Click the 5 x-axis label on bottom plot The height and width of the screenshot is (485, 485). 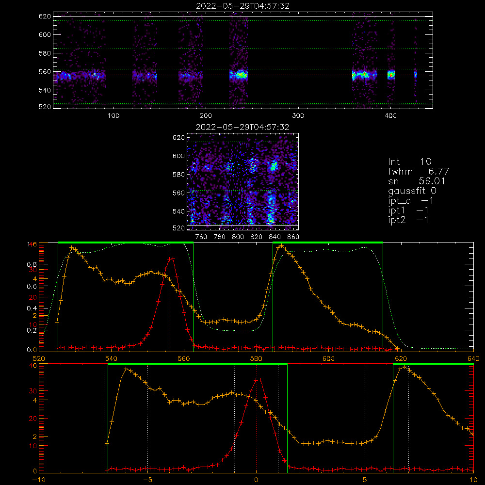coord(365,480)
